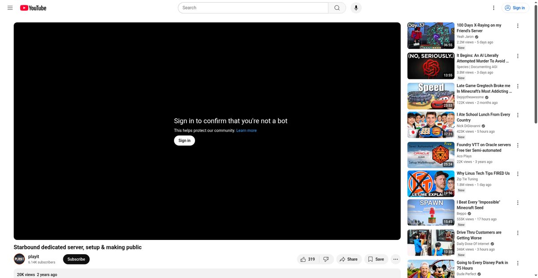Go to YouTube home via logo
The height and width of the screenshot is (278, 538).
click(33, 8)
